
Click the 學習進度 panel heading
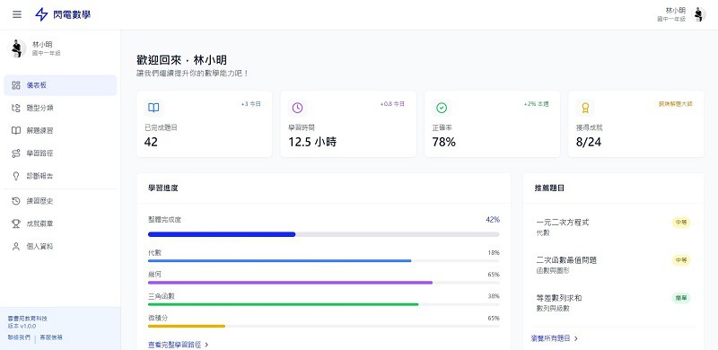click(x=163, y=188)
